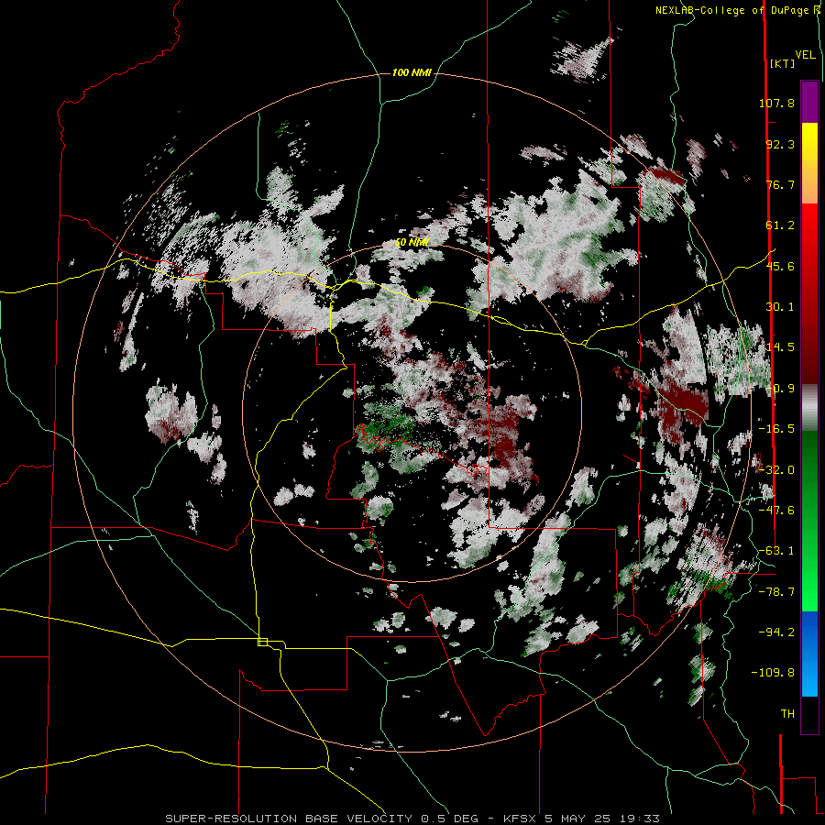This screenshot has width=825, height=825.
Task: Click the gray near-zero segment of color bar
Action: pos(809,408)
